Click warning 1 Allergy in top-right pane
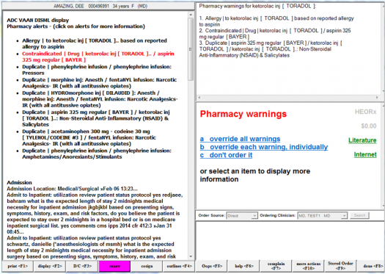Screen dimensions: 385x274 [276, 21]
